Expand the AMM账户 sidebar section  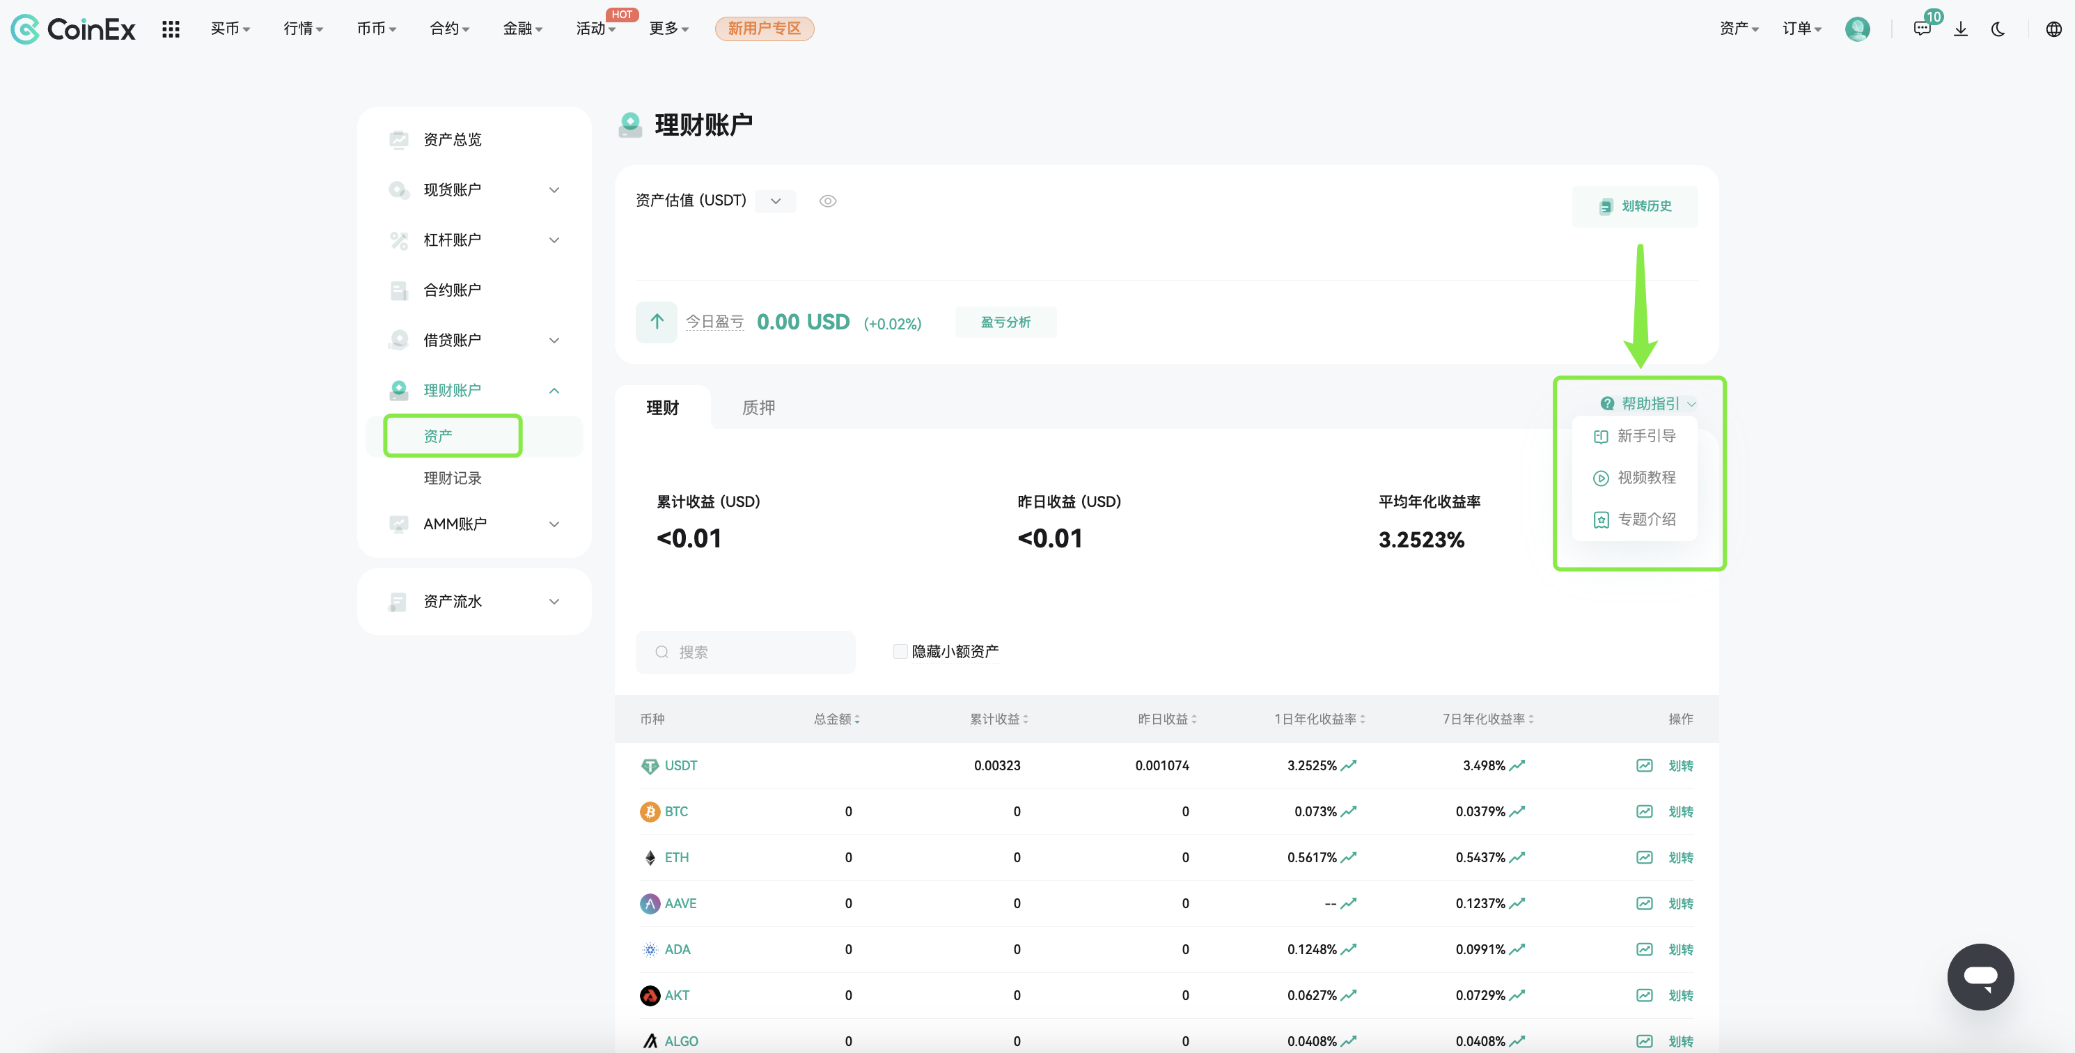[x=554, y=524]
